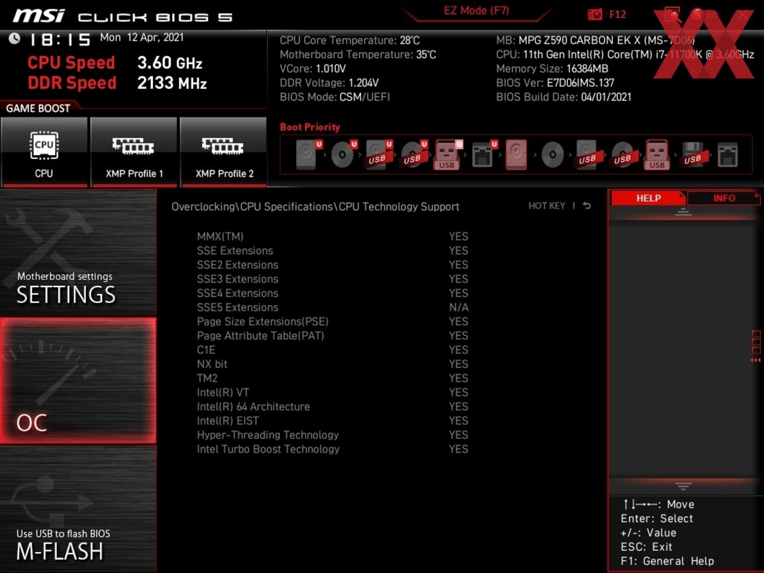Select the UEFI hard disk boot device icon
This screenshot has height=573, width=764.
tap(308, 154)
